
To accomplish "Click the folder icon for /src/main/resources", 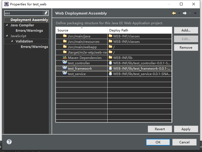I will [x=65, y=41].
